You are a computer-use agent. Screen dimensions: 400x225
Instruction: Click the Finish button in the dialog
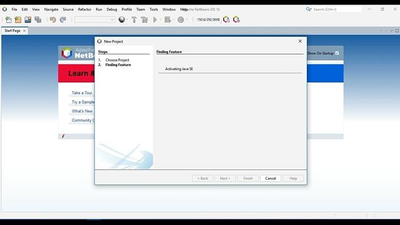pos(247,178)
